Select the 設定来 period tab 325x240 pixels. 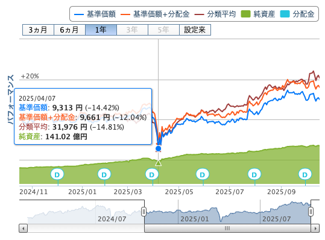pos(195,30)
